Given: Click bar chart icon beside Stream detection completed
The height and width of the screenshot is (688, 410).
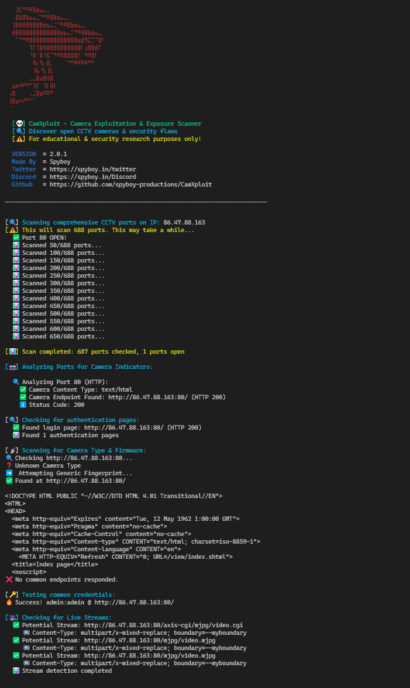Looking at the screenshot, I should pyautogui.click(x=17, y=671).
